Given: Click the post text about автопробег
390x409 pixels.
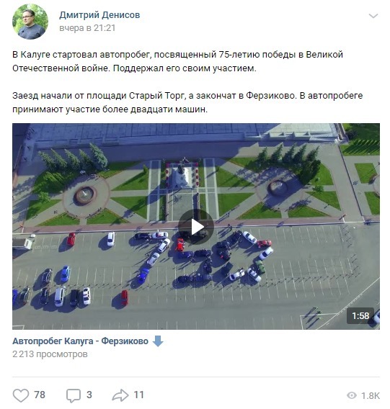Looking at the screenshot, I should point(177,61).
